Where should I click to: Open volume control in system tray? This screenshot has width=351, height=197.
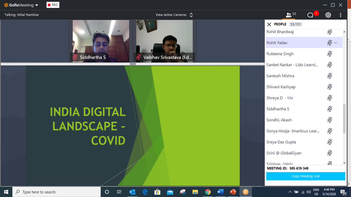pyautogui.click(x=309, y=192)
